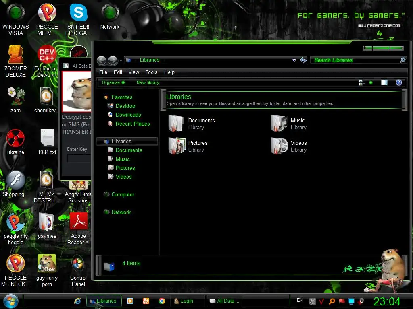Open the ukraine radiation icon
413x309 pixels.
[x=16, y=142]
